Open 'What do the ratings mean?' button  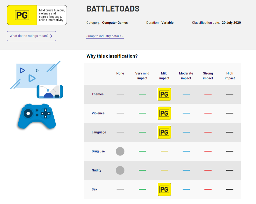click(x=31, y=36)
